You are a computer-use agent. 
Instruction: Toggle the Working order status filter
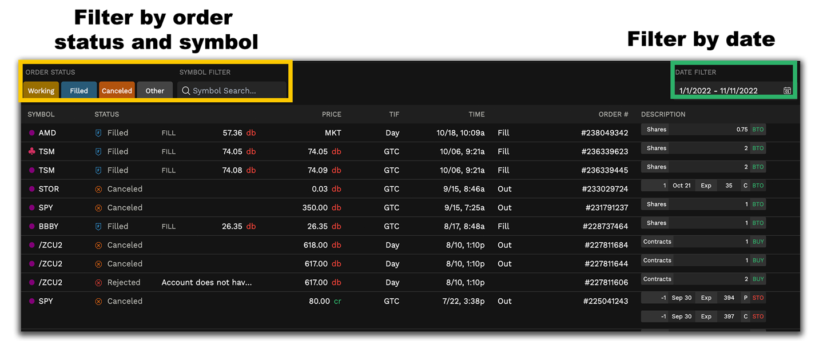41,90
